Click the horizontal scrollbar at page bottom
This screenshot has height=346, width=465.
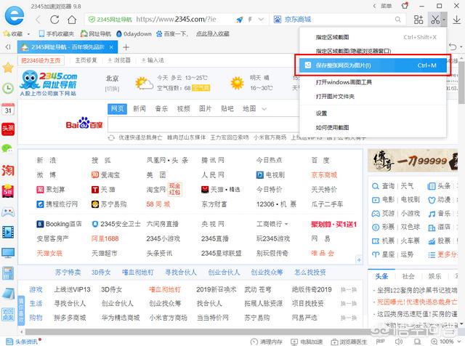click(195, 331)
